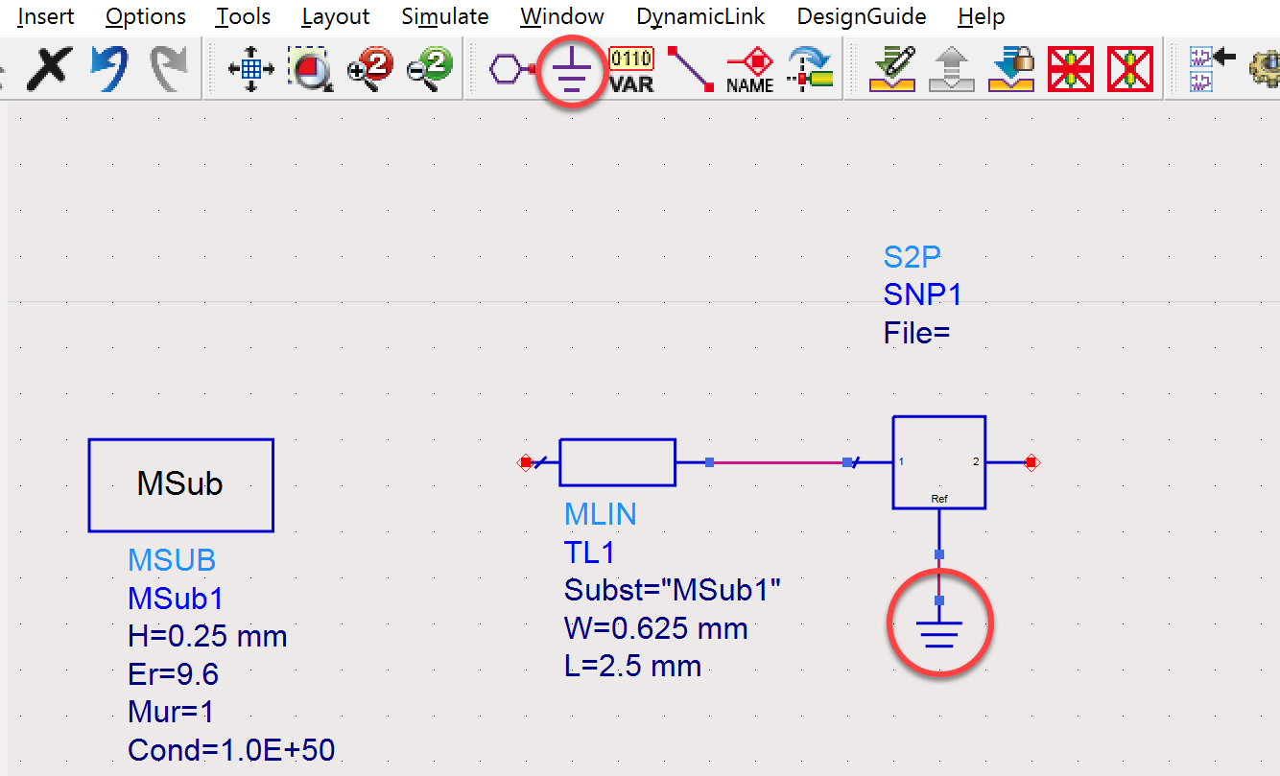Open the Help menu
This screenshot has width=1280, height=776.
point(981,16)
